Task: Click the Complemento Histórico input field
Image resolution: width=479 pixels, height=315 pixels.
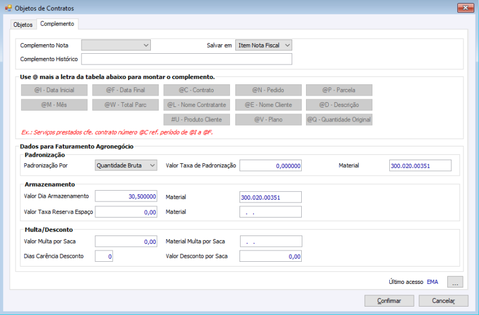Action: (186, 59)
